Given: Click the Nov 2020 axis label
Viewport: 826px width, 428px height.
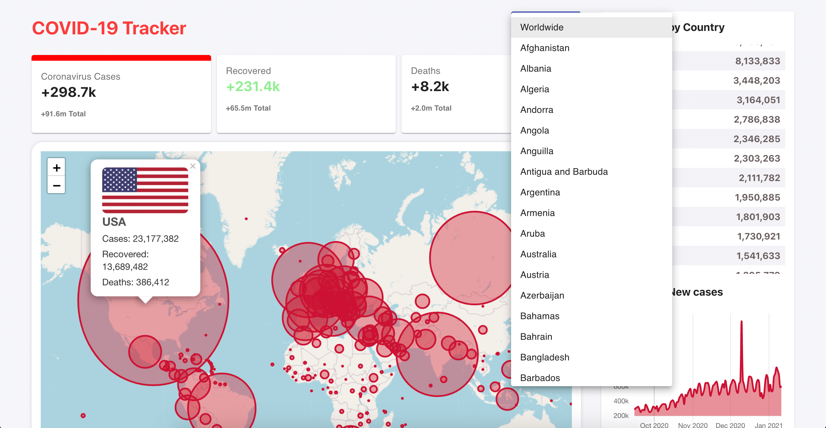Looking at the screenshot, I should 693,425.
